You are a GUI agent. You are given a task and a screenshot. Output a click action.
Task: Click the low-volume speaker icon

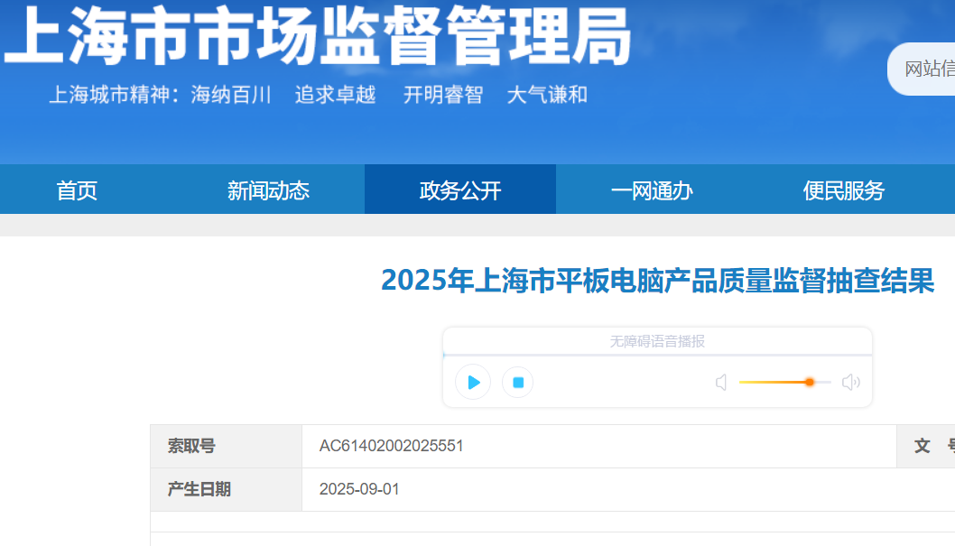tap(721, 383)
